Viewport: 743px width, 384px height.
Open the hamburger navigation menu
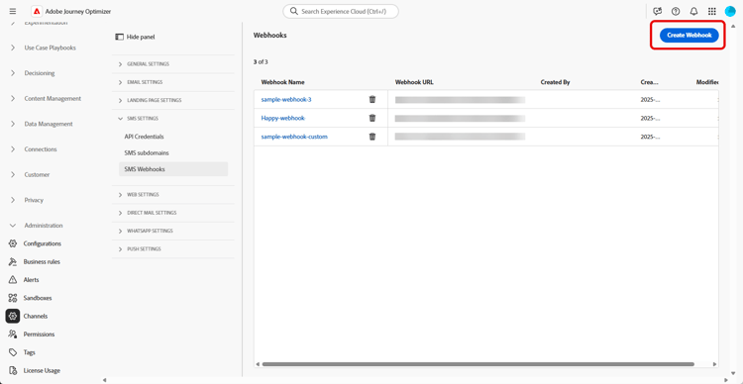click(x=13, y=11)
